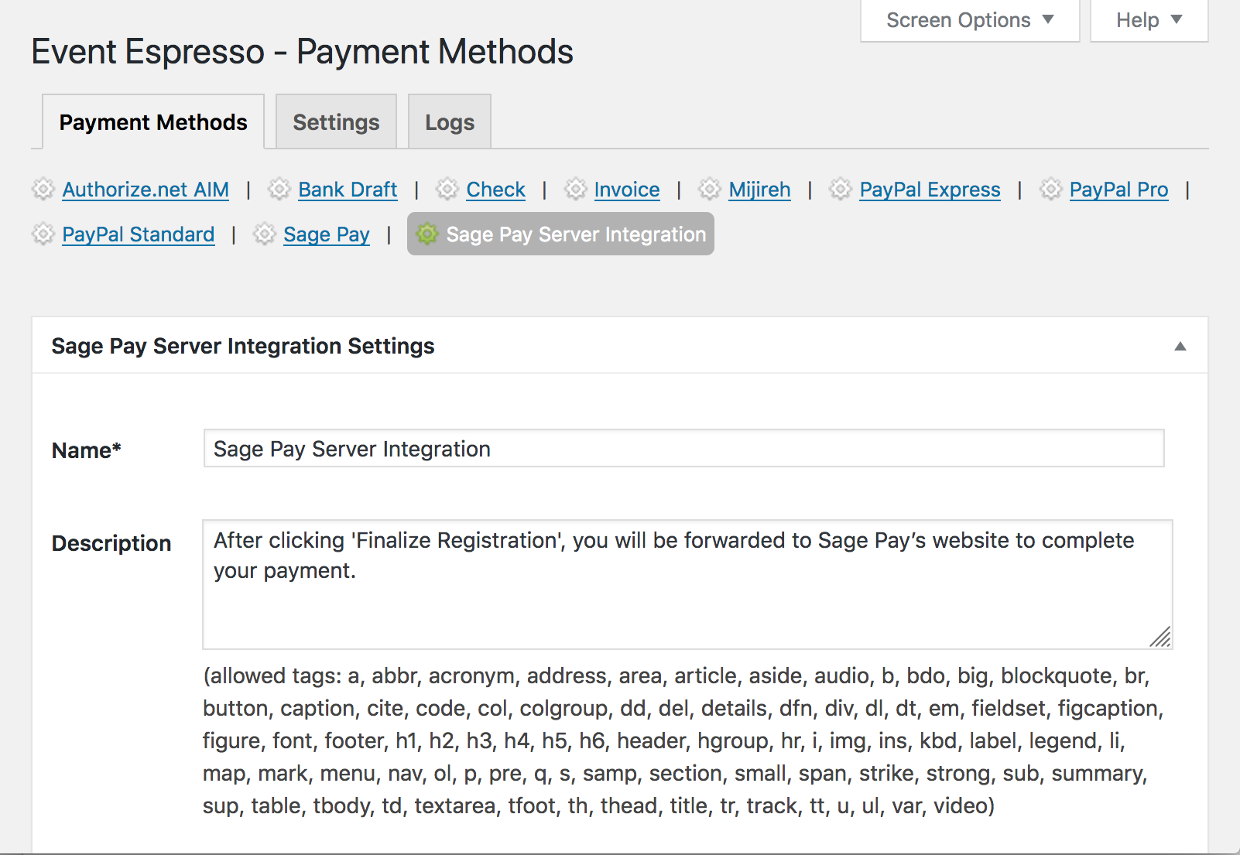The height and width of the screenshot is (855, 1240).
Task: Switch to the Settings tab
Action: click(x=336, y=122)
